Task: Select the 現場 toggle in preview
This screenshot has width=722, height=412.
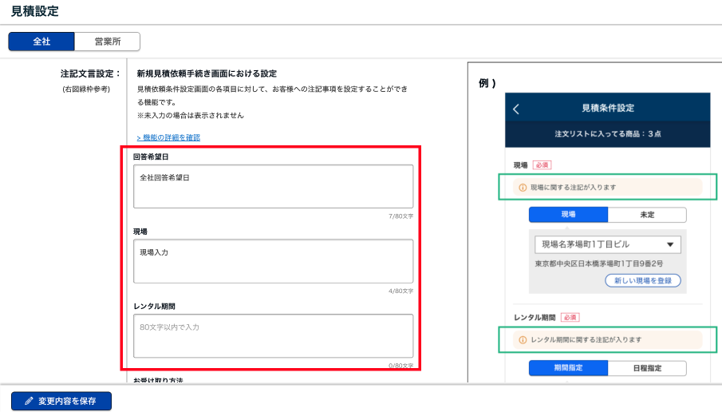Action: [568, 215]
